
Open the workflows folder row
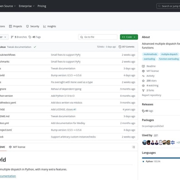[69, 55]
